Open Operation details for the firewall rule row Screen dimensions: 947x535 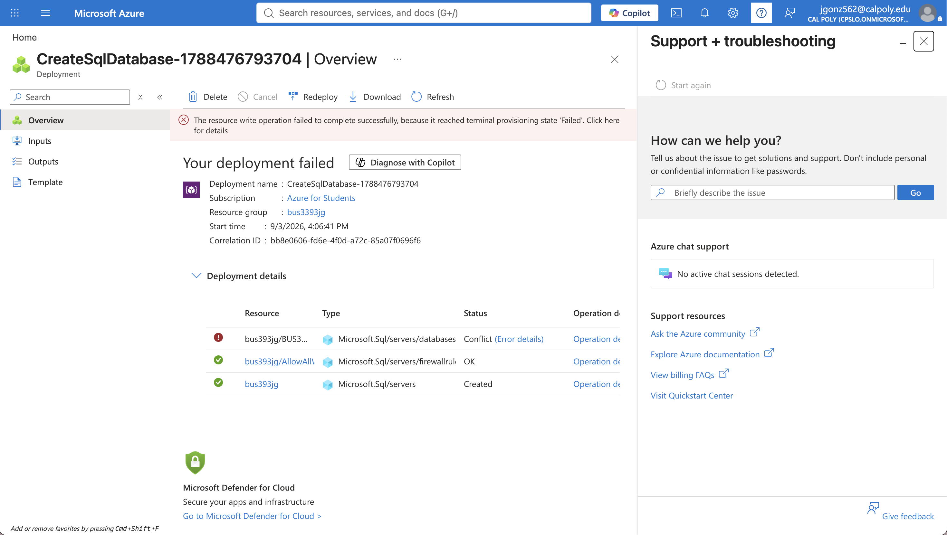[x=596, y=361]
